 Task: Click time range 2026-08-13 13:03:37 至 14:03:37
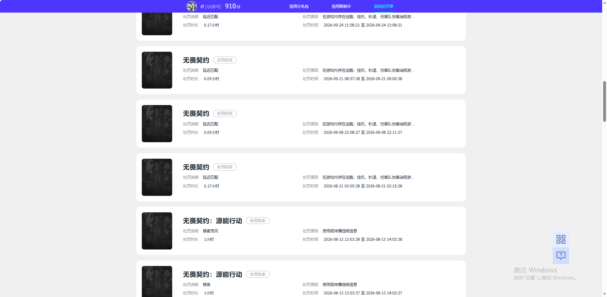[x=363, y=293]
